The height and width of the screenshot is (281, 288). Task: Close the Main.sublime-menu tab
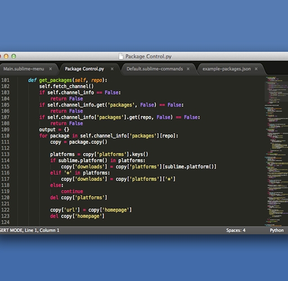pos(51,69)
